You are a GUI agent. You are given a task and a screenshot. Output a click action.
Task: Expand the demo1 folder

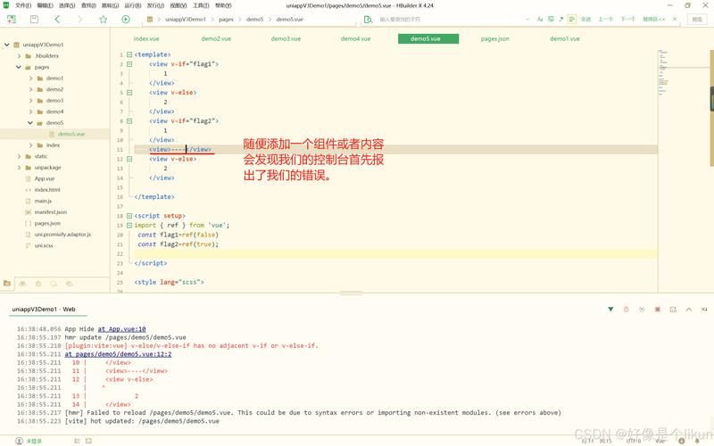coord(31,78)
